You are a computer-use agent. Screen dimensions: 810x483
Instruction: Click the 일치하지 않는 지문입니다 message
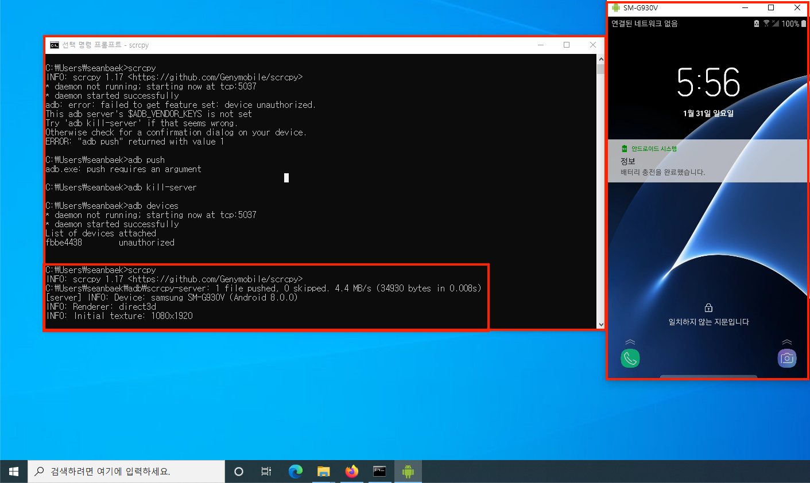[x=708, y=322]
